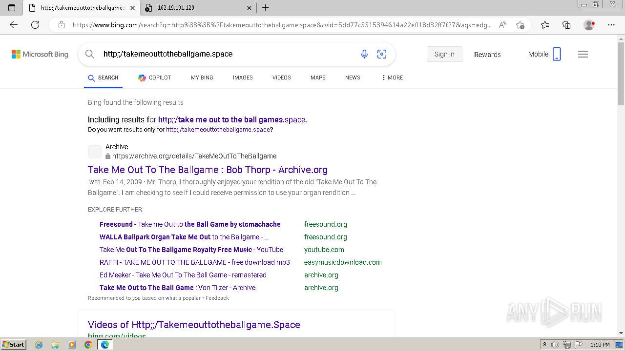Open Rewards link
This screenshot has height=351, width=625.
(487, 55)
